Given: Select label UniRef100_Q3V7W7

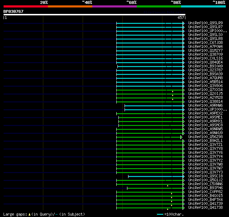Looking at the screenshot, I should pyautogui.click(x=205, y=168).
